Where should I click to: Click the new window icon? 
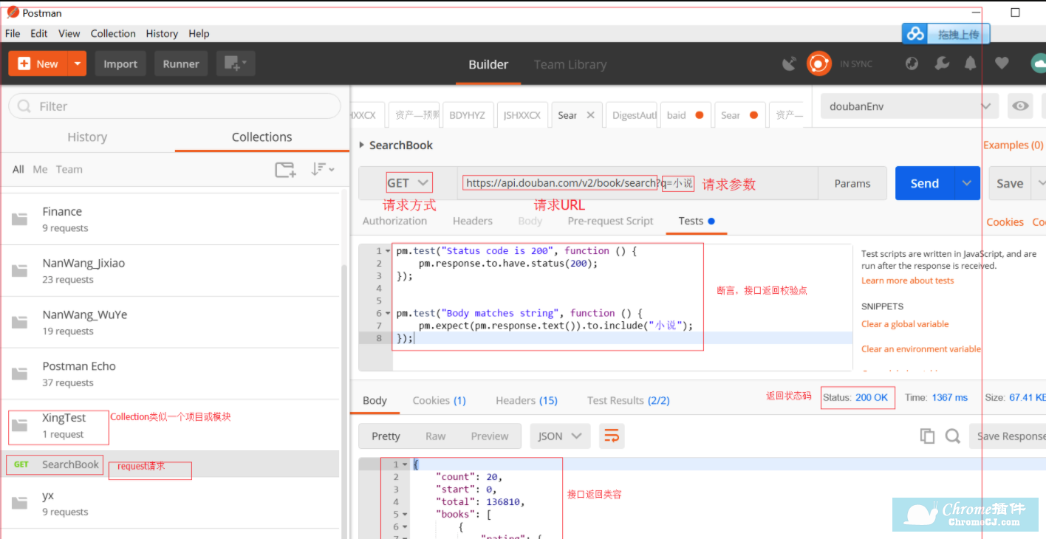click(x=236, y=64)
